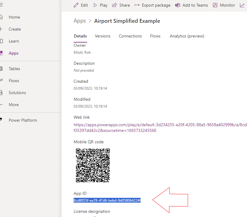Viewport: 247px width, 217px height.
Task: Switch to the Analytics (preview) tab
Action: pos(187,36)
